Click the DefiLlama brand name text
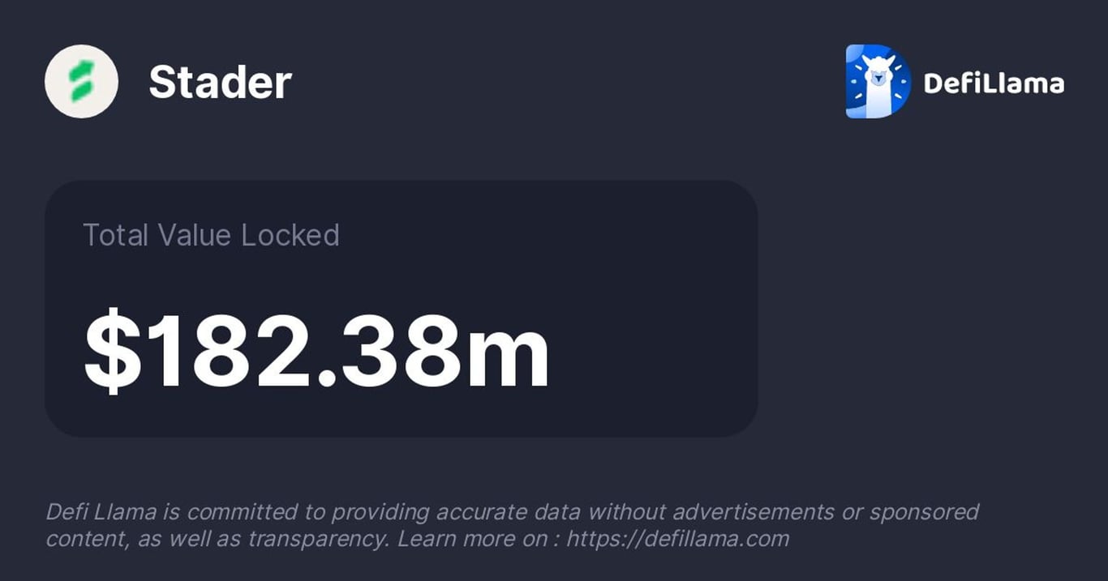The width and height of the screenshot is (1108, 581). (994, 83)
